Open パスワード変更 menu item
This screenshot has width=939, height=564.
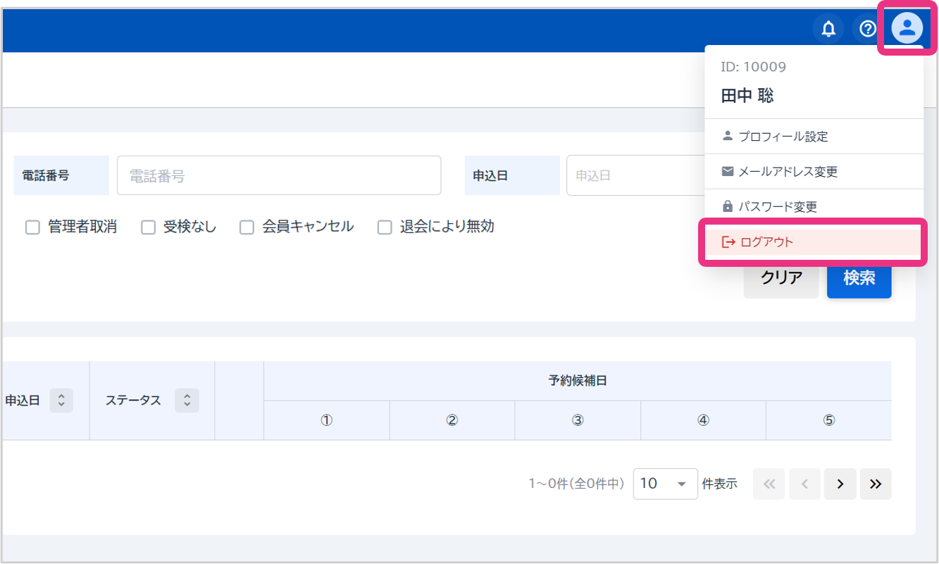click(x=777, y=207)
